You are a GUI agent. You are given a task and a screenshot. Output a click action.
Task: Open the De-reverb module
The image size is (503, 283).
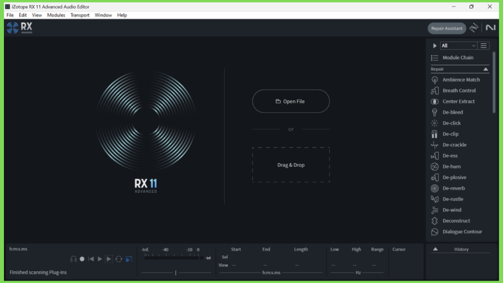448,188
